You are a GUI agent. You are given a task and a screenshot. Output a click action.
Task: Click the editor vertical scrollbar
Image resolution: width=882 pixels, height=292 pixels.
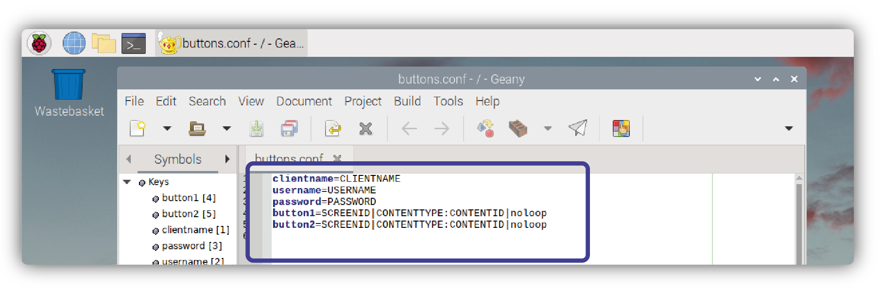point(798,219)
